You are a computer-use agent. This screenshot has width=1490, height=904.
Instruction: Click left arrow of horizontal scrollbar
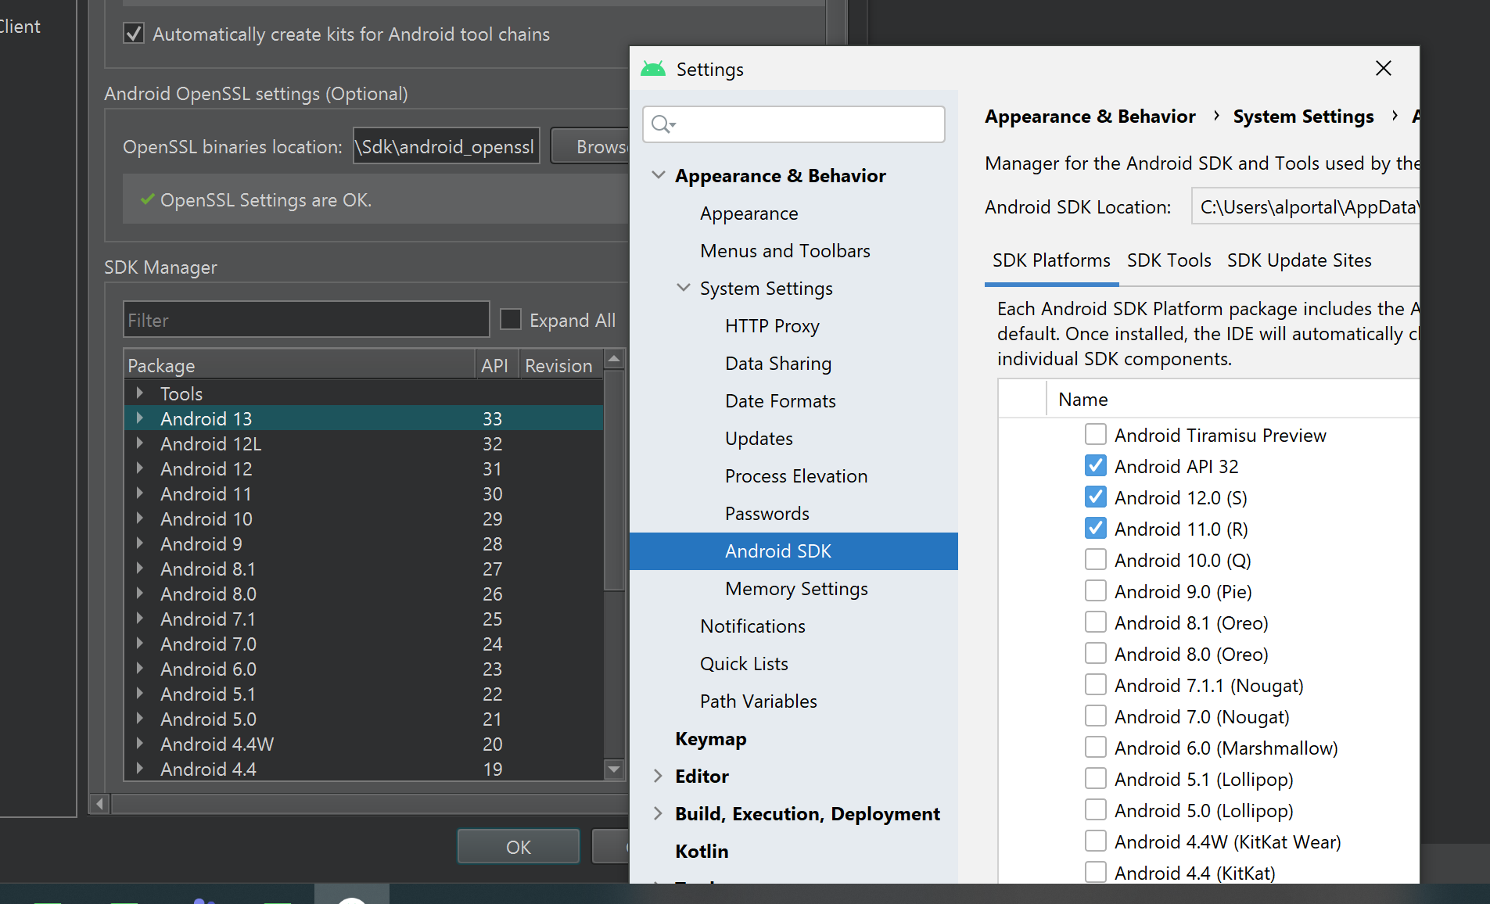tap(99, 804)
